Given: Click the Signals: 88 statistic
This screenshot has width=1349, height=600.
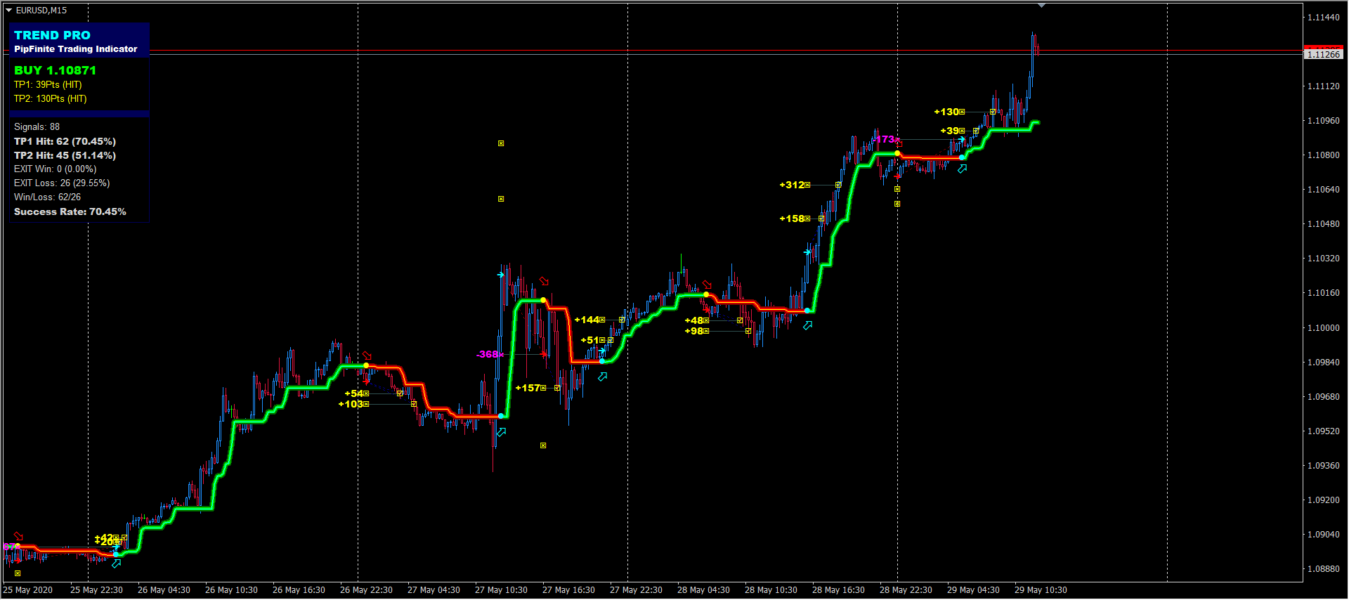Looking at the screenshot, I should [x=37, y=127].
